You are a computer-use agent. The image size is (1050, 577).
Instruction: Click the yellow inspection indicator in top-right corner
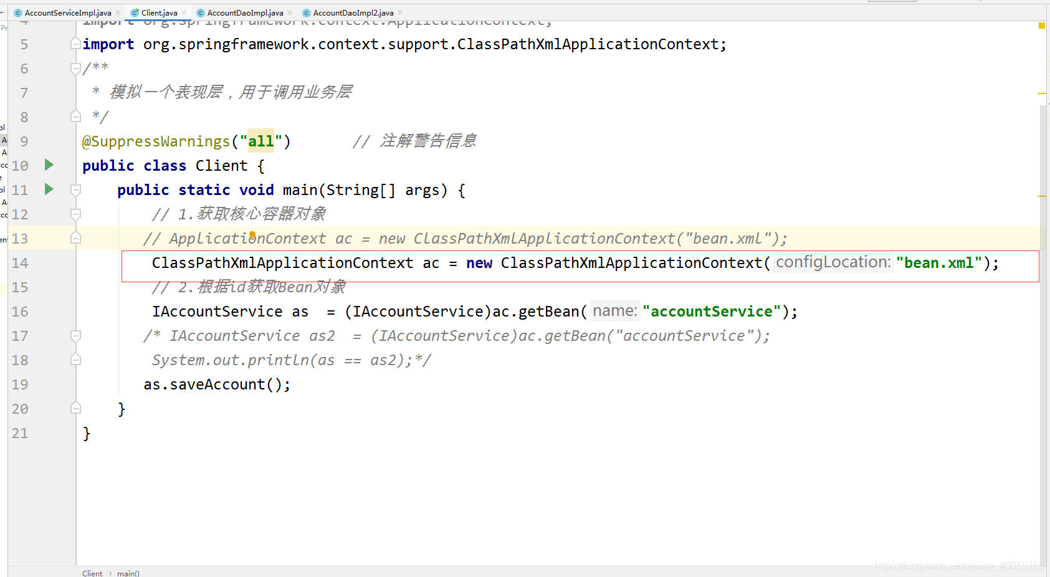pyautogui.click(x=1041, y=26)
